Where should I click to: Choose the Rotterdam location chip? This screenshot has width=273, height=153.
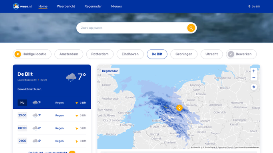pos(100,54)
